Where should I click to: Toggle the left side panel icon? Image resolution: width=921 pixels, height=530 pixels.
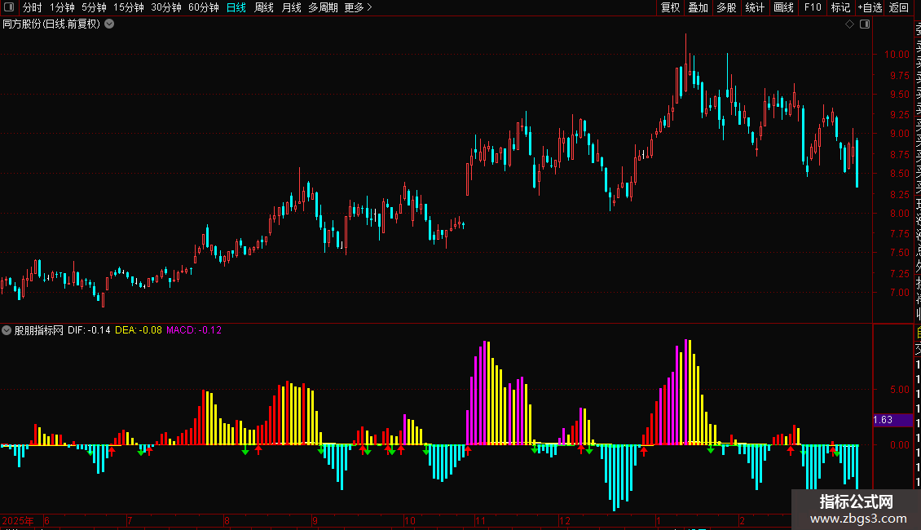point(9,7)
